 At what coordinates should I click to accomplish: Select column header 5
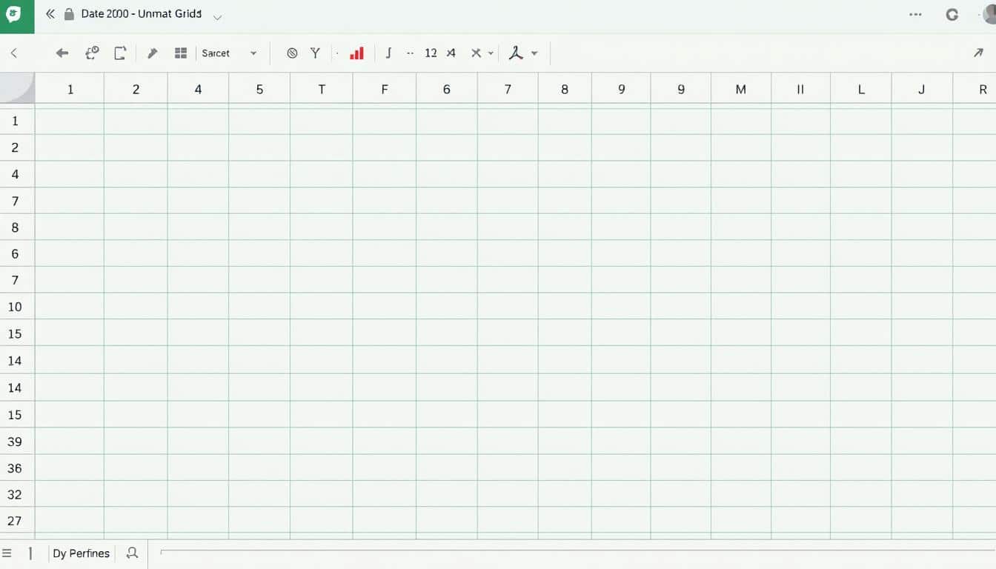(259, 89)
